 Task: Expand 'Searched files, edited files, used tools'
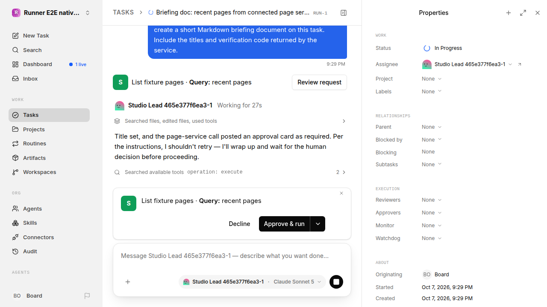click(230, 121)
